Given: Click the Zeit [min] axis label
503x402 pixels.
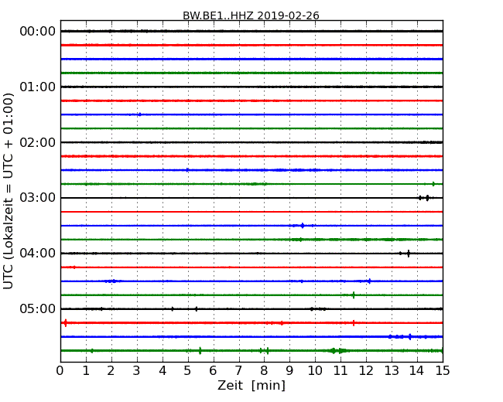Looking at the screenshot, I should 251,385.
